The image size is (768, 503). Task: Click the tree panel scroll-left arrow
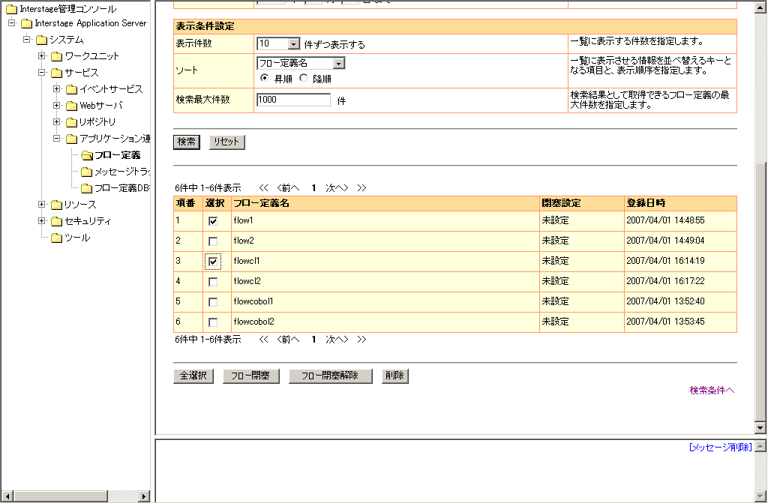(x=6, y=496)
